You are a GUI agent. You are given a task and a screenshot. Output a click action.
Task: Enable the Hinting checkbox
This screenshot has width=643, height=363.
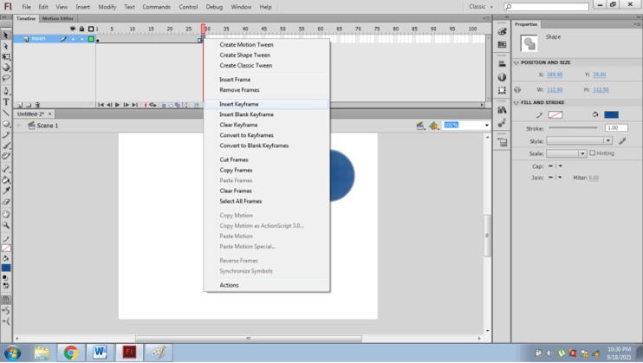tap(592, 153)
